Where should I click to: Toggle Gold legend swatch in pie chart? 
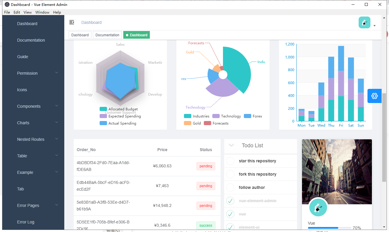(188, 123)
